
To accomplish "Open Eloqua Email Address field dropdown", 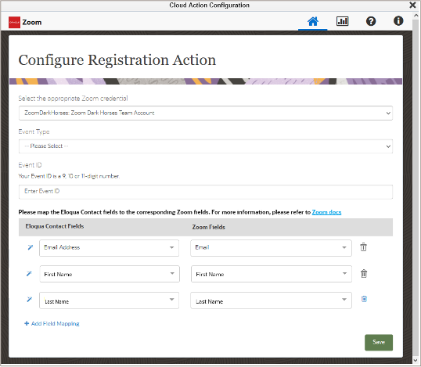I will point(109,248).
